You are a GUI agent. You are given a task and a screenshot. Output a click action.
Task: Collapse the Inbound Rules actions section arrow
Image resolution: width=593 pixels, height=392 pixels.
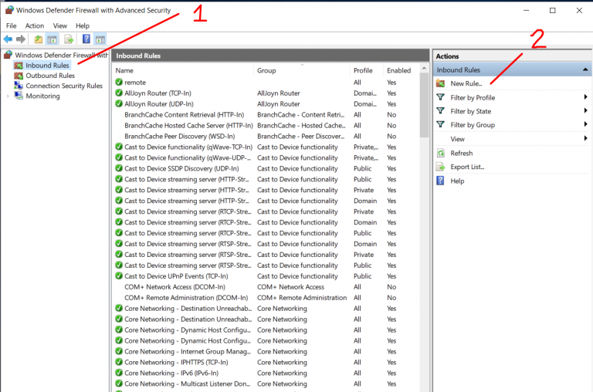pos(585,69)
